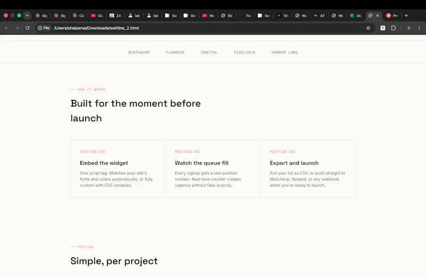Click the address bar file path

point(96,28)
